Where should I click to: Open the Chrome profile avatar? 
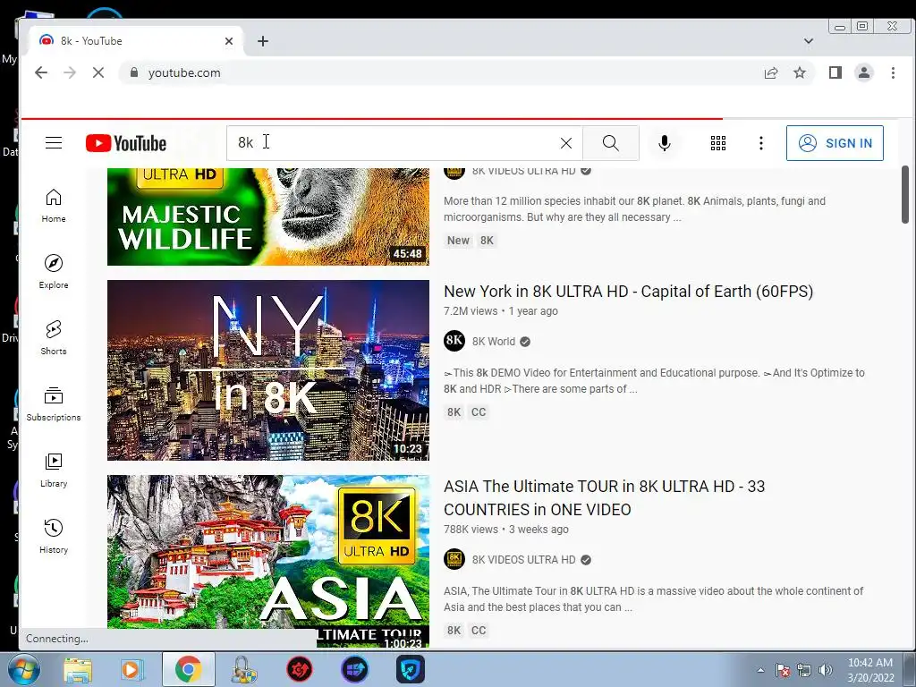click(863, 72)
